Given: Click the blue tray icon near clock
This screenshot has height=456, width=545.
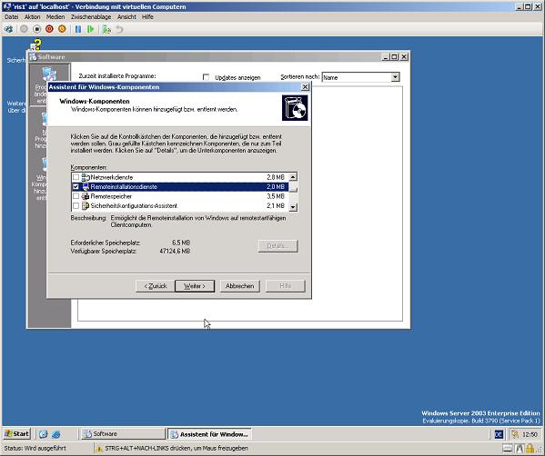Looking at the screenshot, I should [499, 434].
